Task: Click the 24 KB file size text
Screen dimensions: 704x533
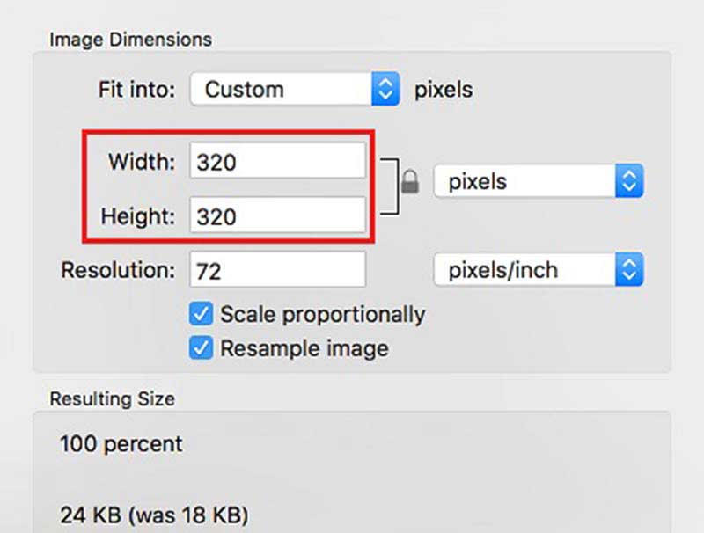Action: tap(148, 514)
